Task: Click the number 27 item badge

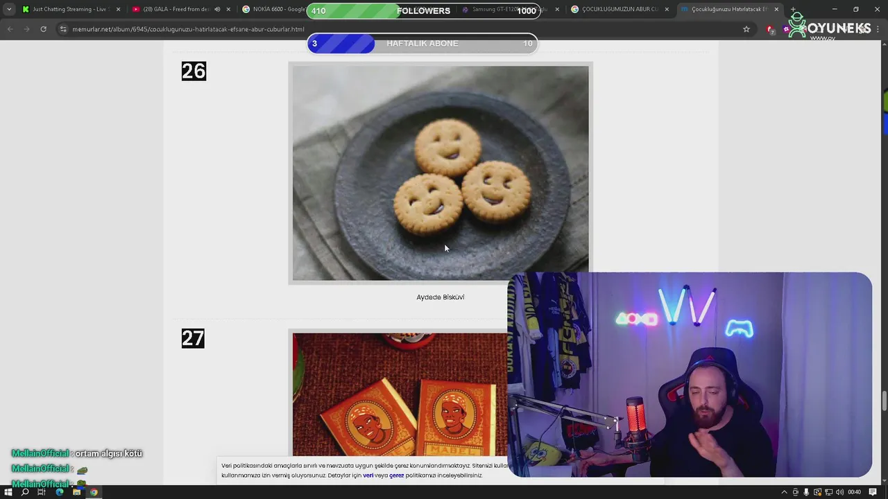Action: (x=193, y=338)
